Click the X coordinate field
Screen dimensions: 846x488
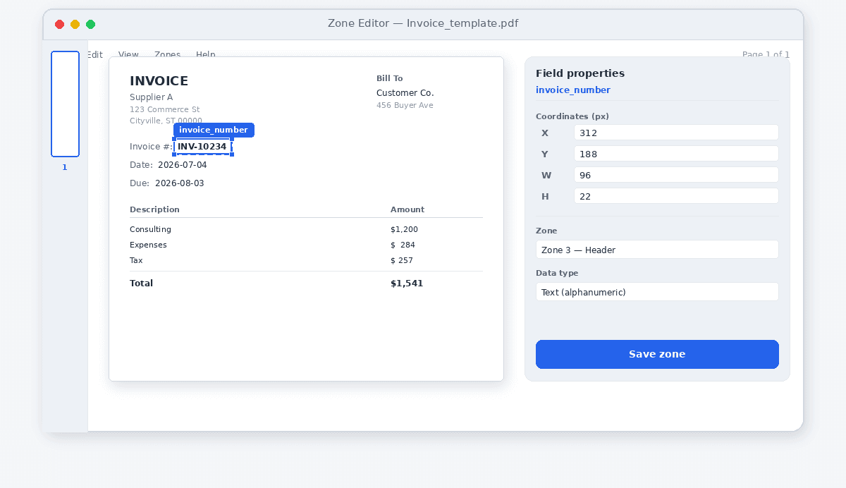pos(676,133)
